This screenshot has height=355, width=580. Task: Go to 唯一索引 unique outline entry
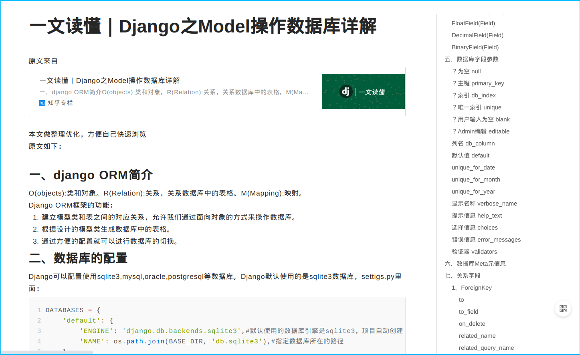[x=477, y=107]
